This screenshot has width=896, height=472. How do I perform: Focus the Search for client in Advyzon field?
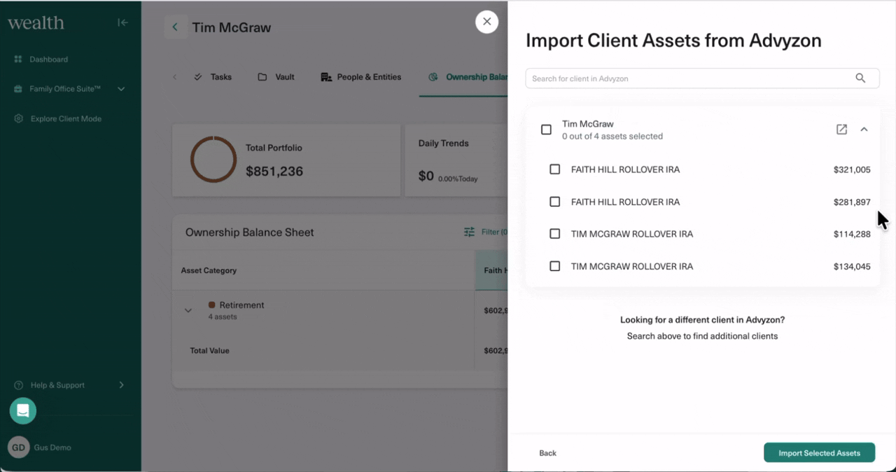(689, 78)
